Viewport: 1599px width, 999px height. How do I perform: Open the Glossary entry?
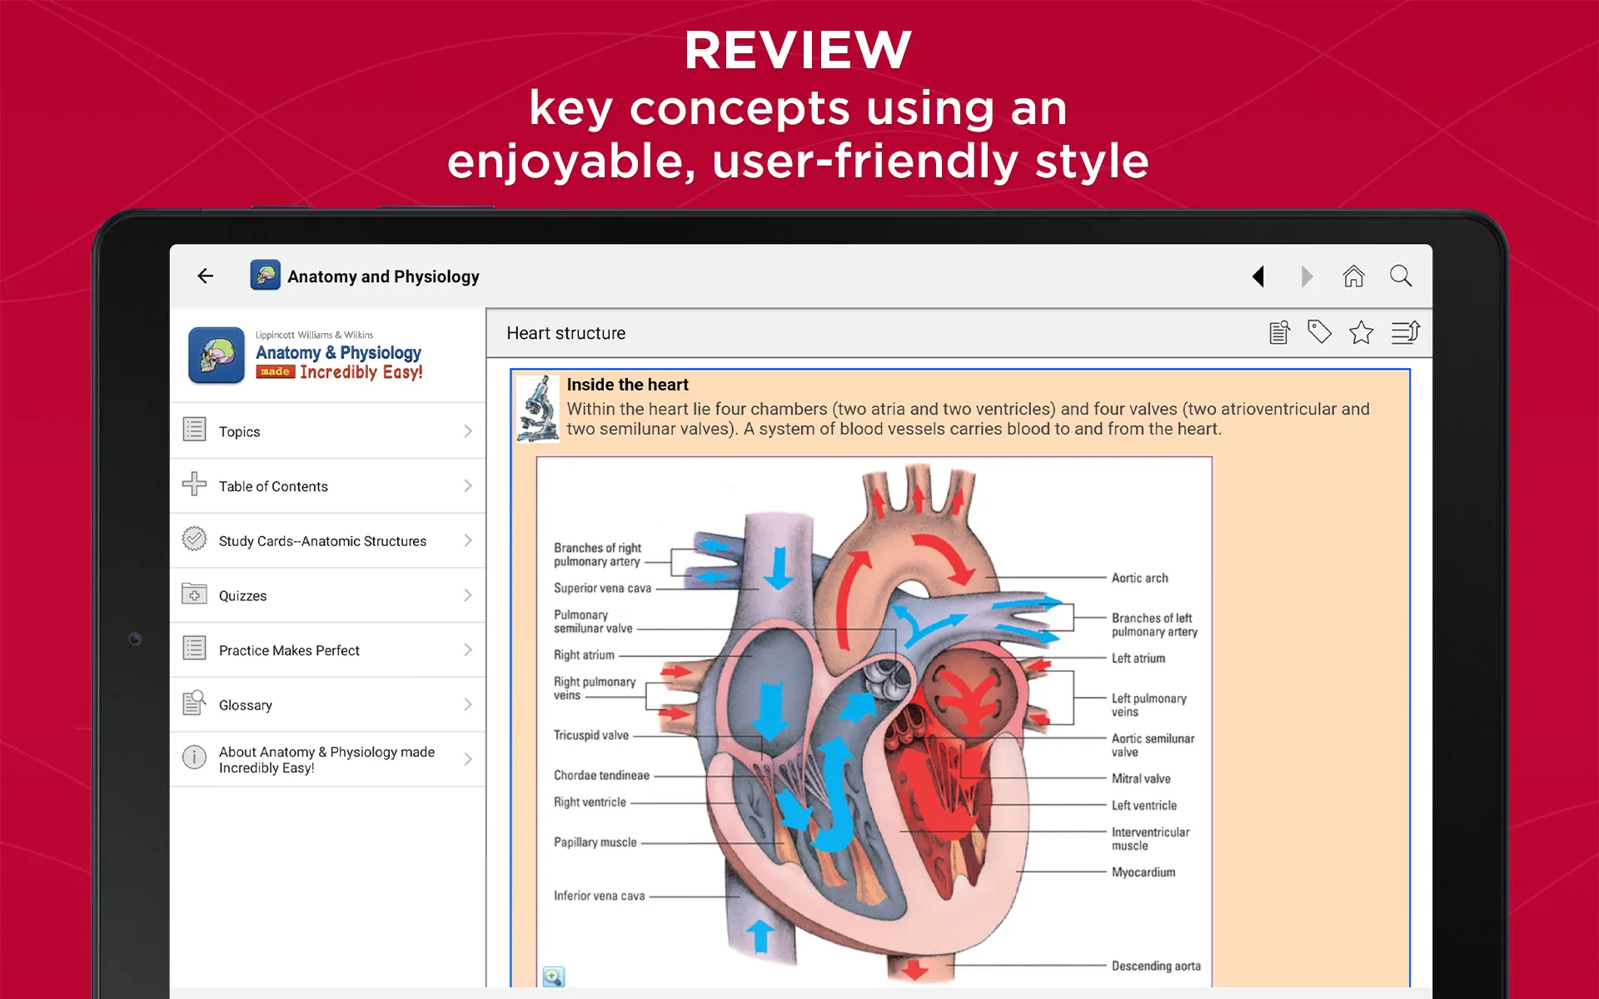(327, 705)
